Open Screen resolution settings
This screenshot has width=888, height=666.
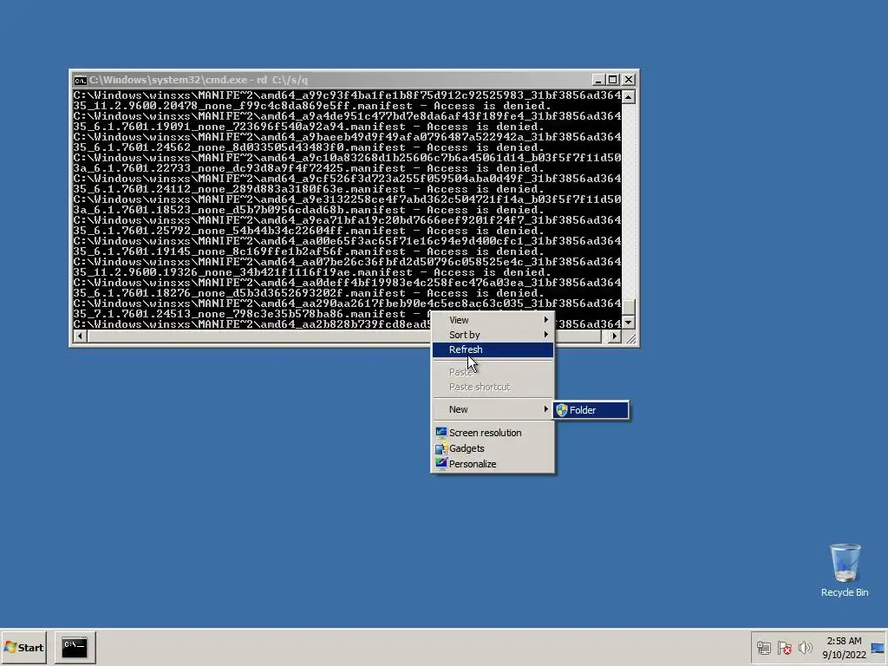pyautogui.click(x=493, y=433)
